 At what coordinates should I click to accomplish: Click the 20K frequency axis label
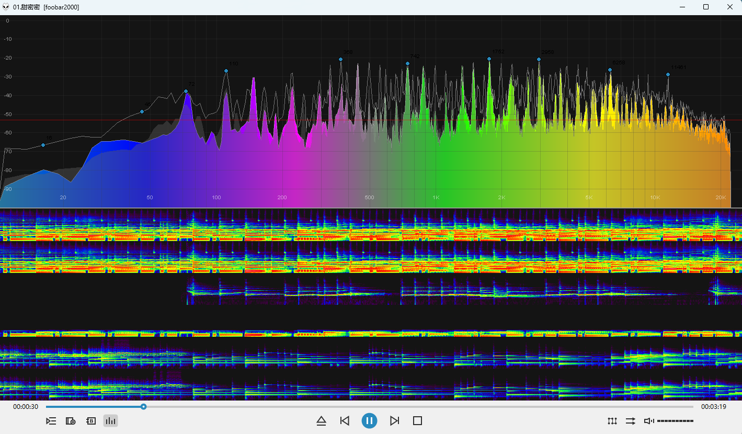coord(721,198)
